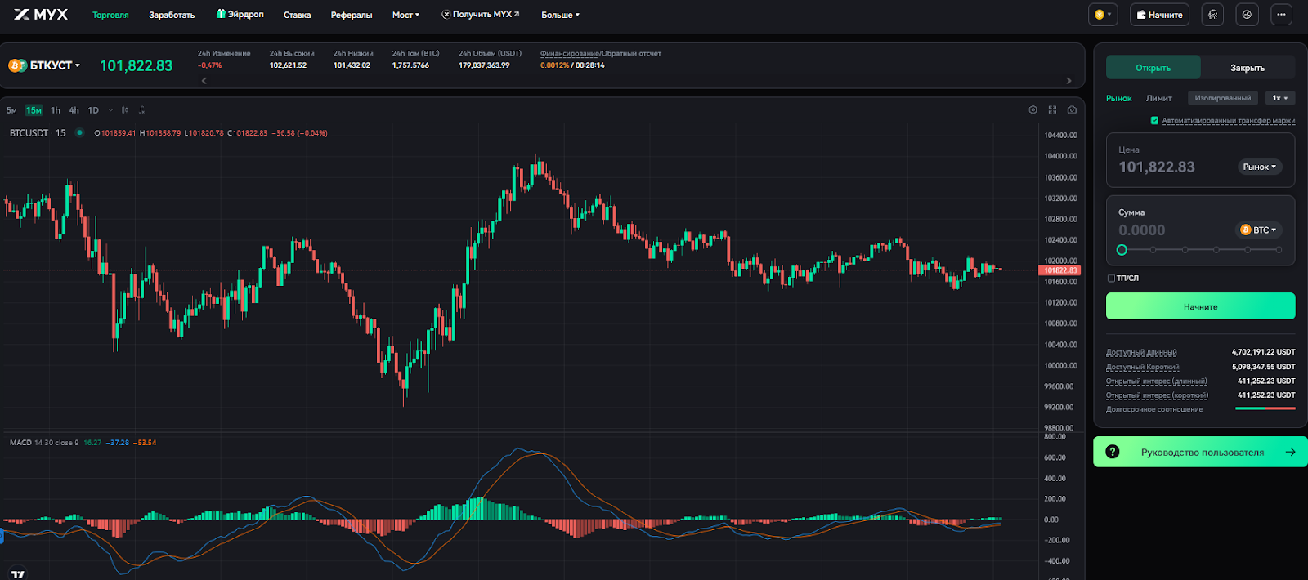Select the Лимит order tab
Screen dimensions: 1308x580
pyautogui.click(x=1158, y=98)
